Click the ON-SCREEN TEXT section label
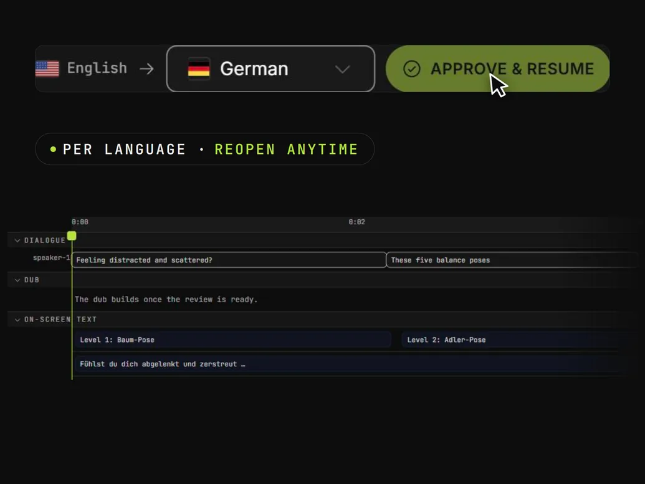Screen dimensions: 645x484 (60, 320)
